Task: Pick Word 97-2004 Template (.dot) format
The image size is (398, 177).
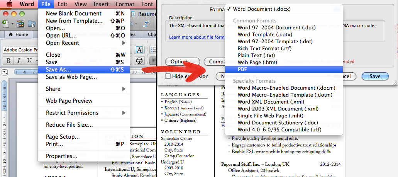Action: (x=284, y=41)
